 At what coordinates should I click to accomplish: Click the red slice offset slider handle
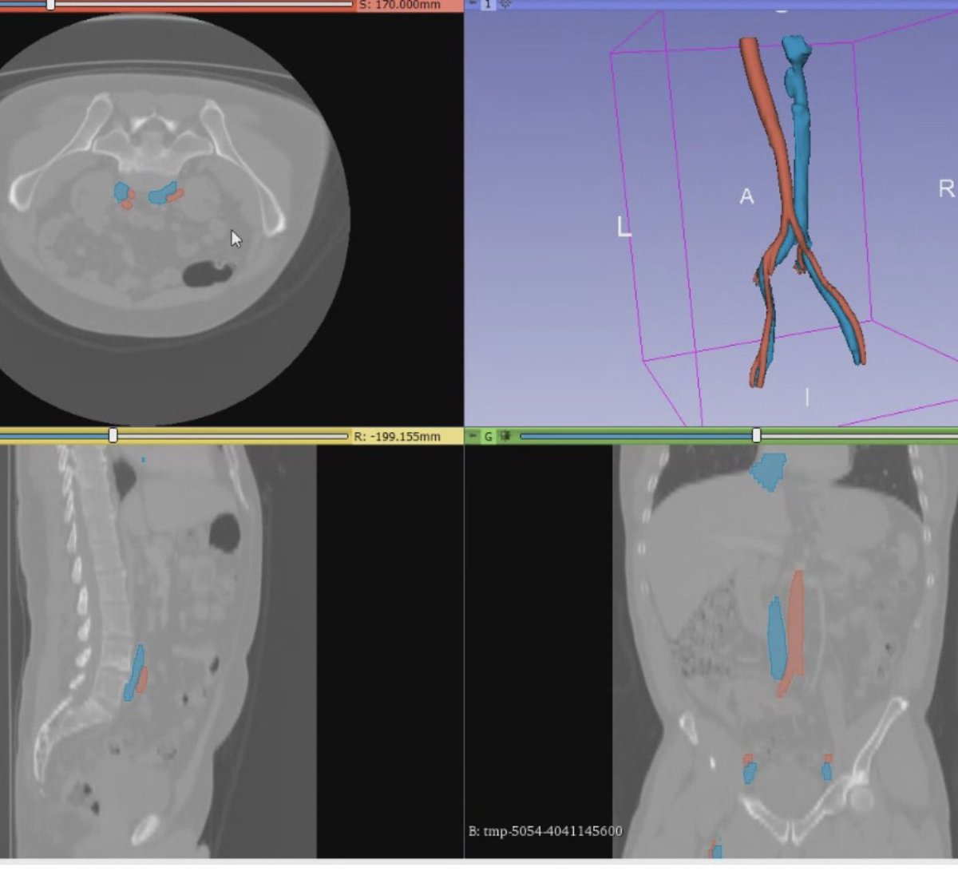50,3
